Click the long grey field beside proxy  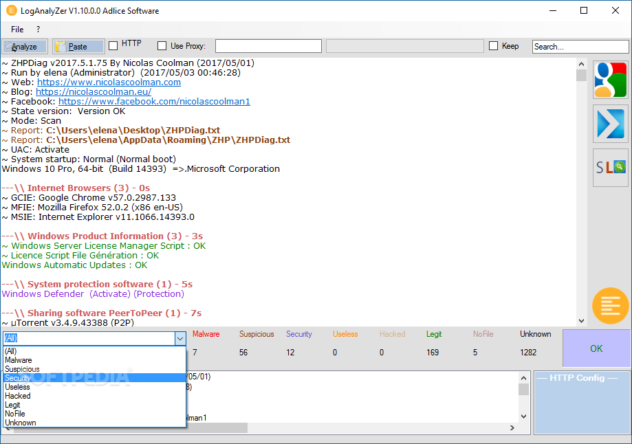click(x=404, y=46)
